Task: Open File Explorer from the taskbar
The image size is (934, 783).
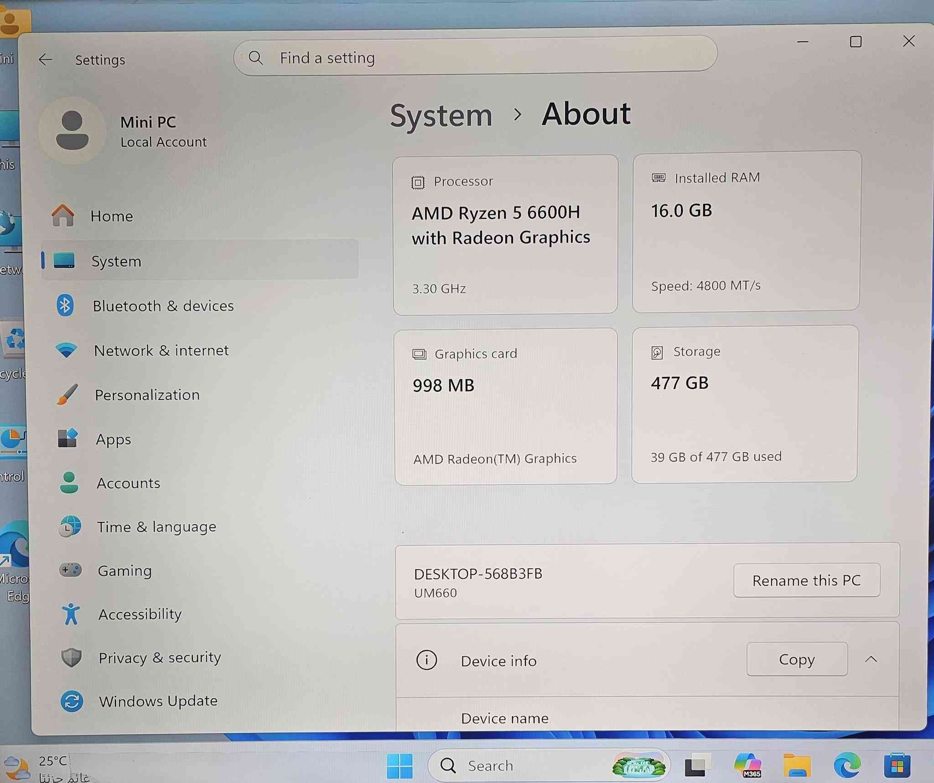Action: pyautogui.click(x=797, y=766)
